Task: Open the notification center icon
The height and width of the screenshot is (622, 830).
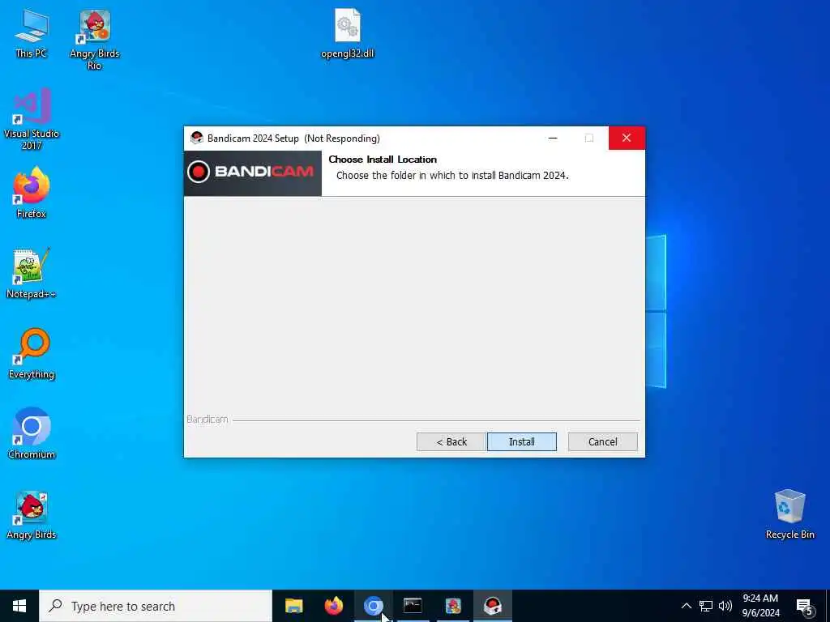Action: click(805, 607)
